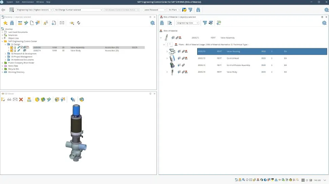Click the funnel with arrow icon in Bills of Material
The image size is (329, 184).
pos(211,23)
